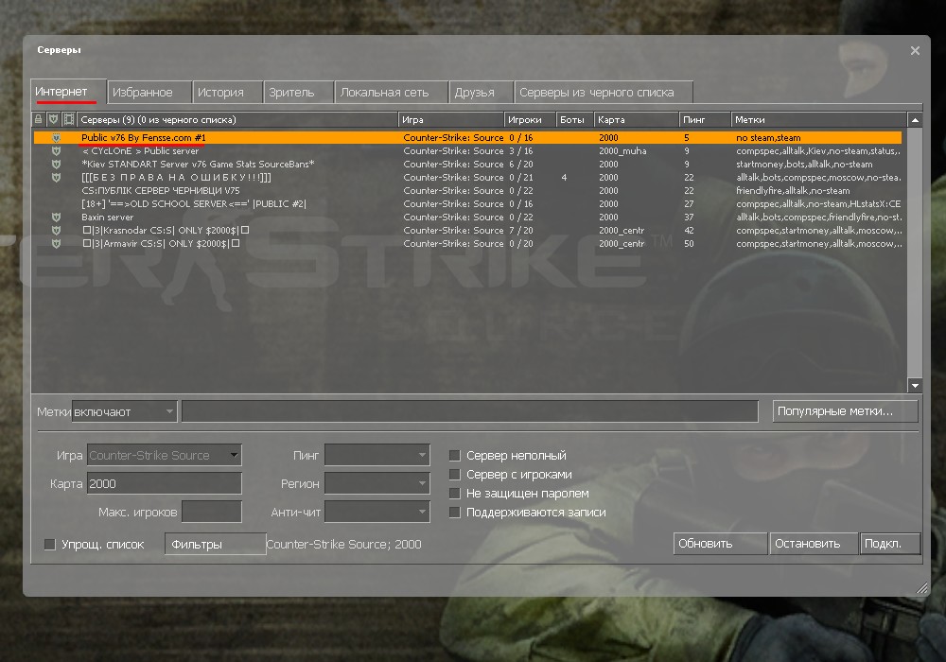Screen dimensions: 946x662
Task: Select the OLD SCHOOL SERVER |PUBLIC #2| row
Action: [x=467, y=203]
